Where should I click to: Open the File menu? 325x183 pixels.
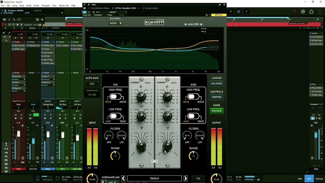coord(3,6)
